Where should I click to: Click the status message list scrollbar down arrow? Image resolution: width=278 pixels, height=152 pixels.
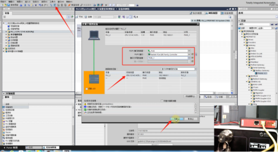(x=196, y=113)
